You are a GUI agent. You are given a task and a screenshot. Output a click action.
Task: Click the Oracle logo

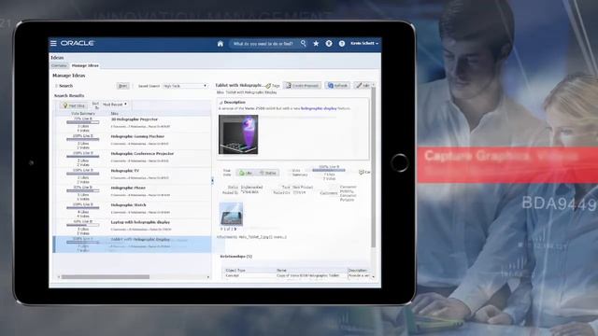tap(78, 43)
